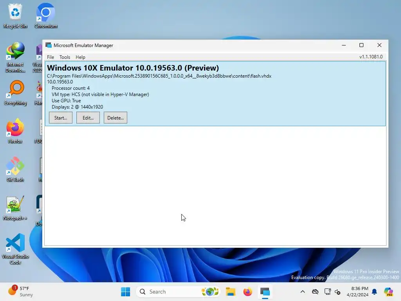The height and width of the screenshot is (301, 401).
Task: Click the 'Displays: 2 @ 1440x1920' line
Action: pyautogui.click(x=77, y=107)
